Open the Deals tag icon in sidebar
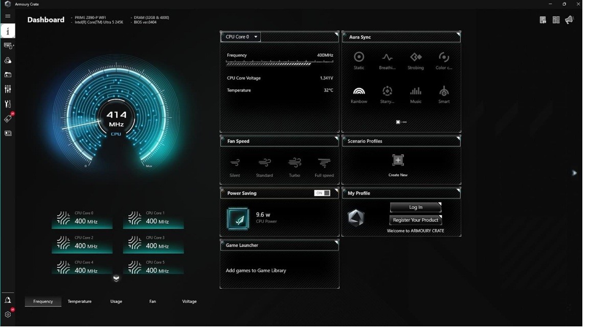The image size is (589, 331). (x=8, y=120)
